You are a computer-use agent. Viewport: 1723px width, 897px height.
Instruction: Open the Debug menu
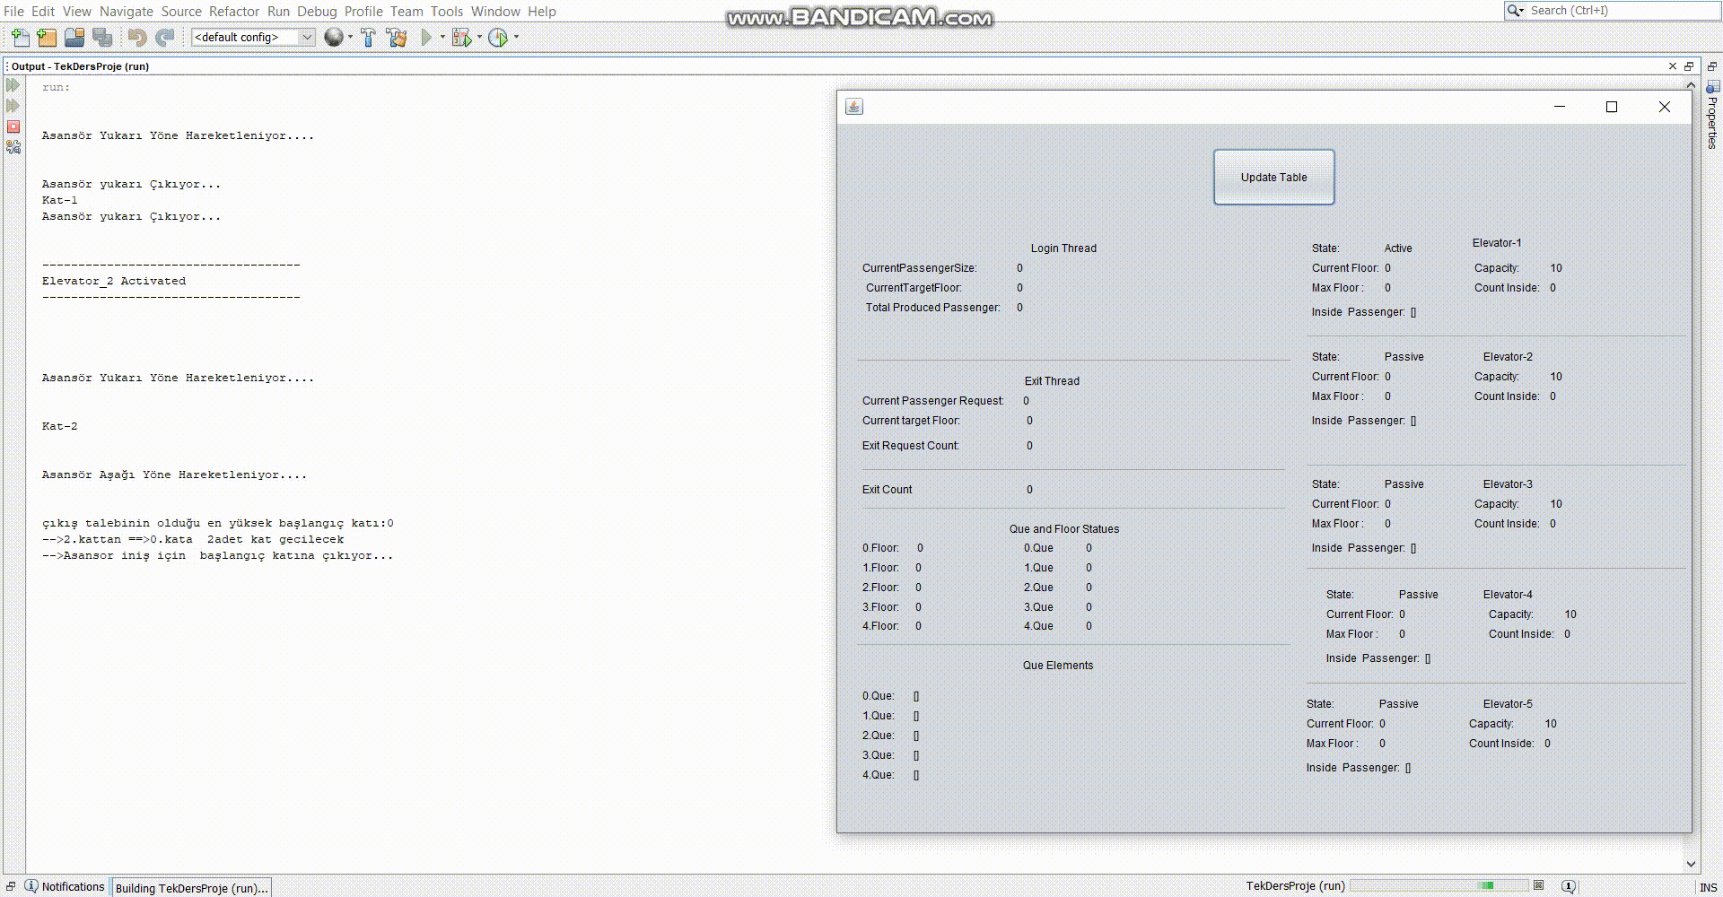click(x=317, y=11)
